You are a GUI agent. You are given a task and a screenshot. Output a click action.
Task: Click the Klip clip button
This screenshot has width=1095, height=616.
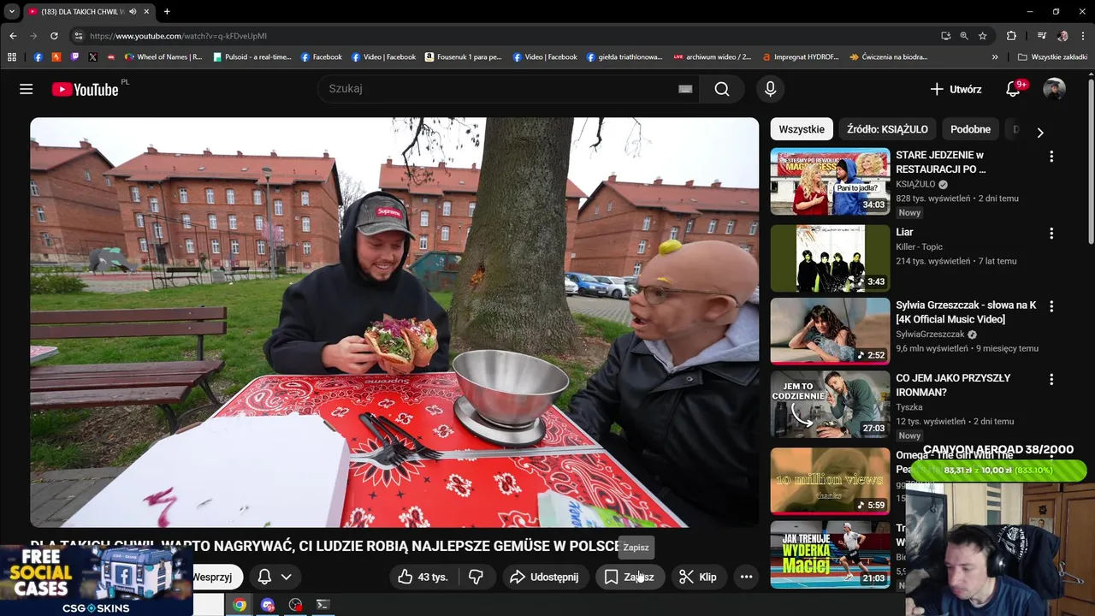(697, 577)
